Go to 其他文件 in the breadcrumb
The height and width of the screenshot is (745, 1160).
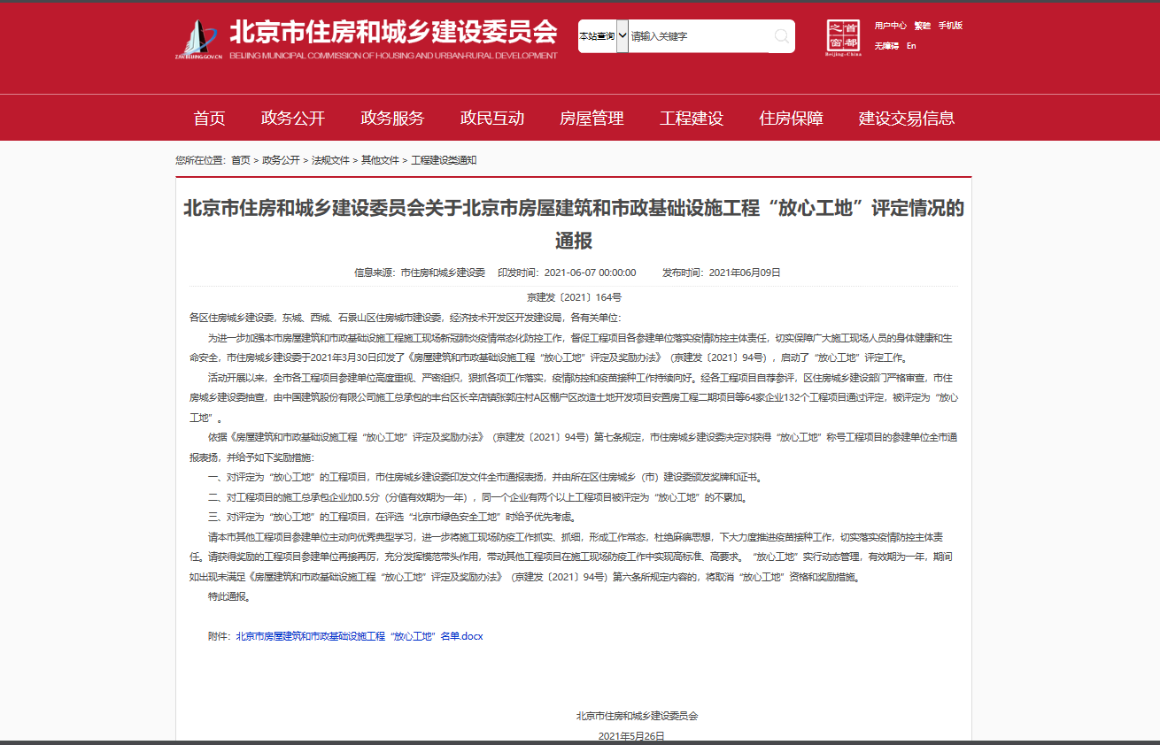coord(380,160)
